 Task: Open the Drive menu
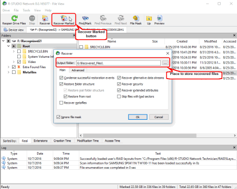tap(6, 10)
